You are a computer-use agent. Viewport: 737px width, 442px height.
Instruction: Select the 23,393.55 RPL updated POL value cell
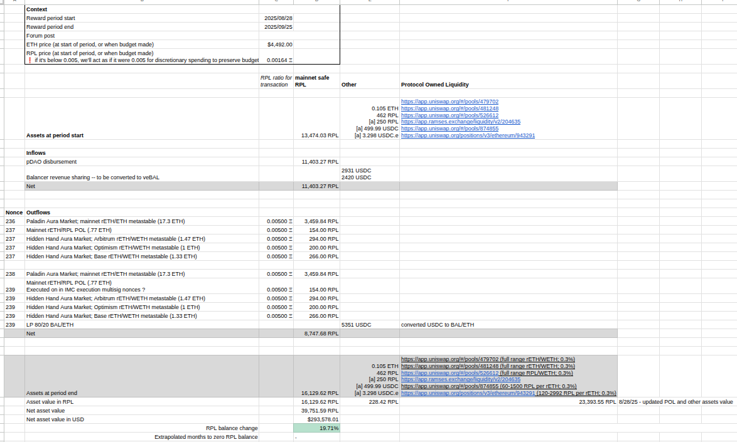[x=597, y=402]
